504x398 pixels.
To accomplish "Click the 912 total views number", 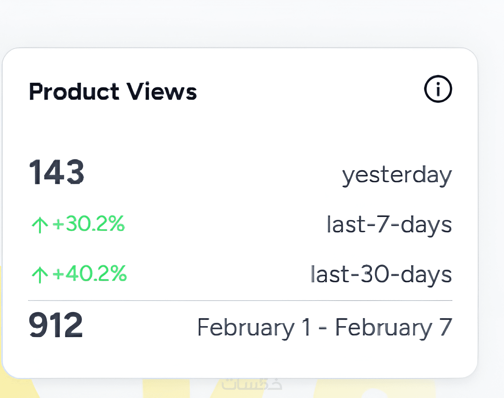I will click(x=56, y=325).
